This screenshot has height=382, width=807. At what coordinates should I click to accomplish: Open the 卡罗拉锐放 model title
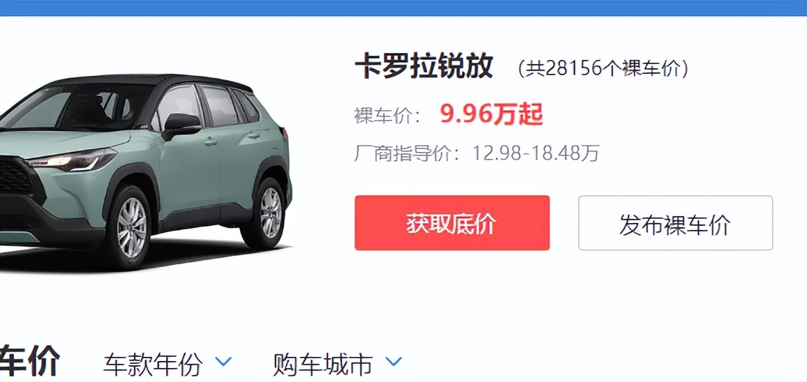tap(424, 67)
